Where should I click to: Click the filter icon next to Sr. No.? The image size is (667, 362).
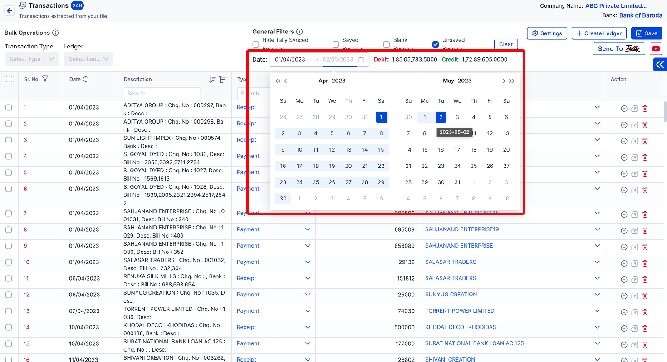tap(45, 79)
